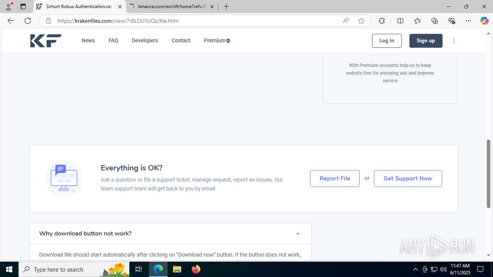493x277 pixels.
Task: Open File Explorer from taskbar
Action: (x=177, y=269)
